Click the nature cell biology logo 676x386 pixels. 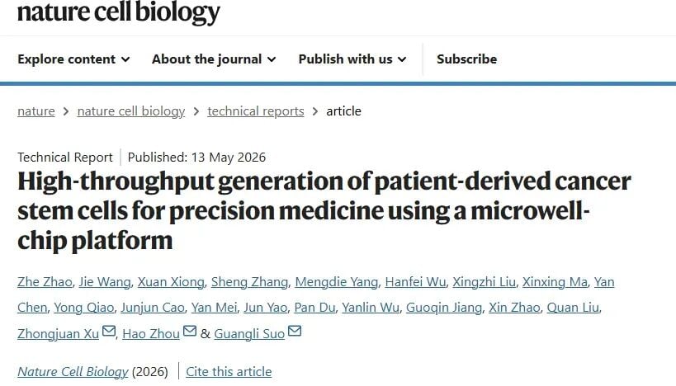[119, 12]
